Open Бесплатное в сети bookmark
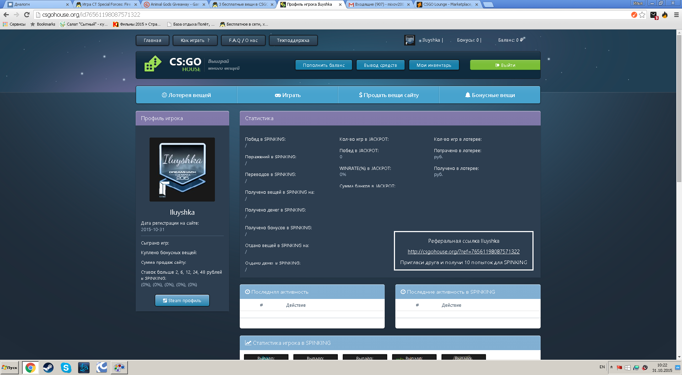This screenshot has width=682, height=375. (244, 24)
